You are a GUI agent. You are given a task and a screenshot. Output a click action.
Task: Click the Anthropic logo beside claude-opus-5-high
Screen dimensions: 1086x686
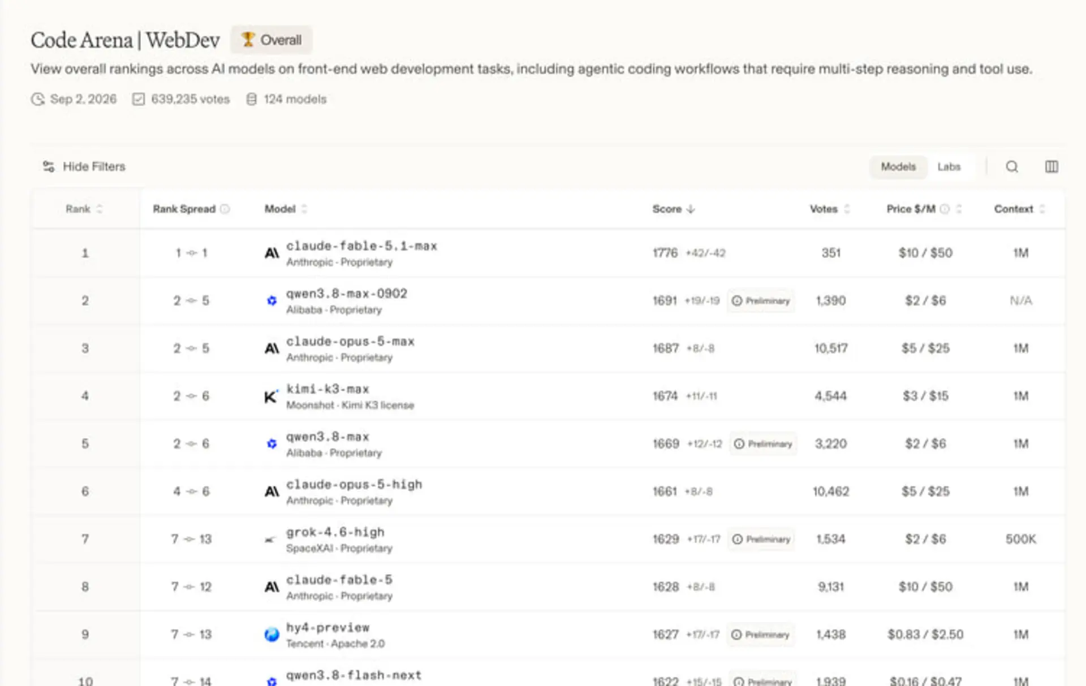point(271,491)
